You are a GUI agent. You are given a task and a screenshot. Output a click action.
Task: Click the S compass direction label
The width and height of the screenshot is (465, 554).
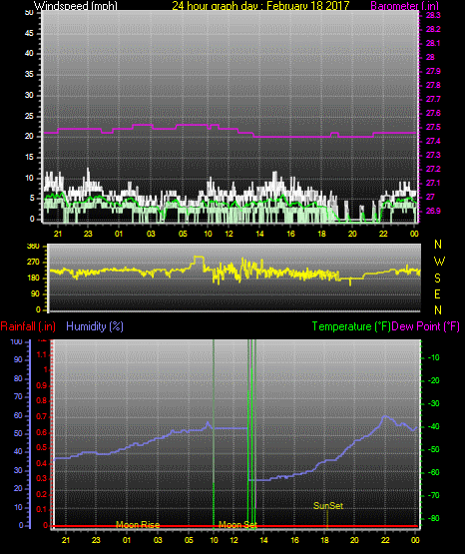437,278
